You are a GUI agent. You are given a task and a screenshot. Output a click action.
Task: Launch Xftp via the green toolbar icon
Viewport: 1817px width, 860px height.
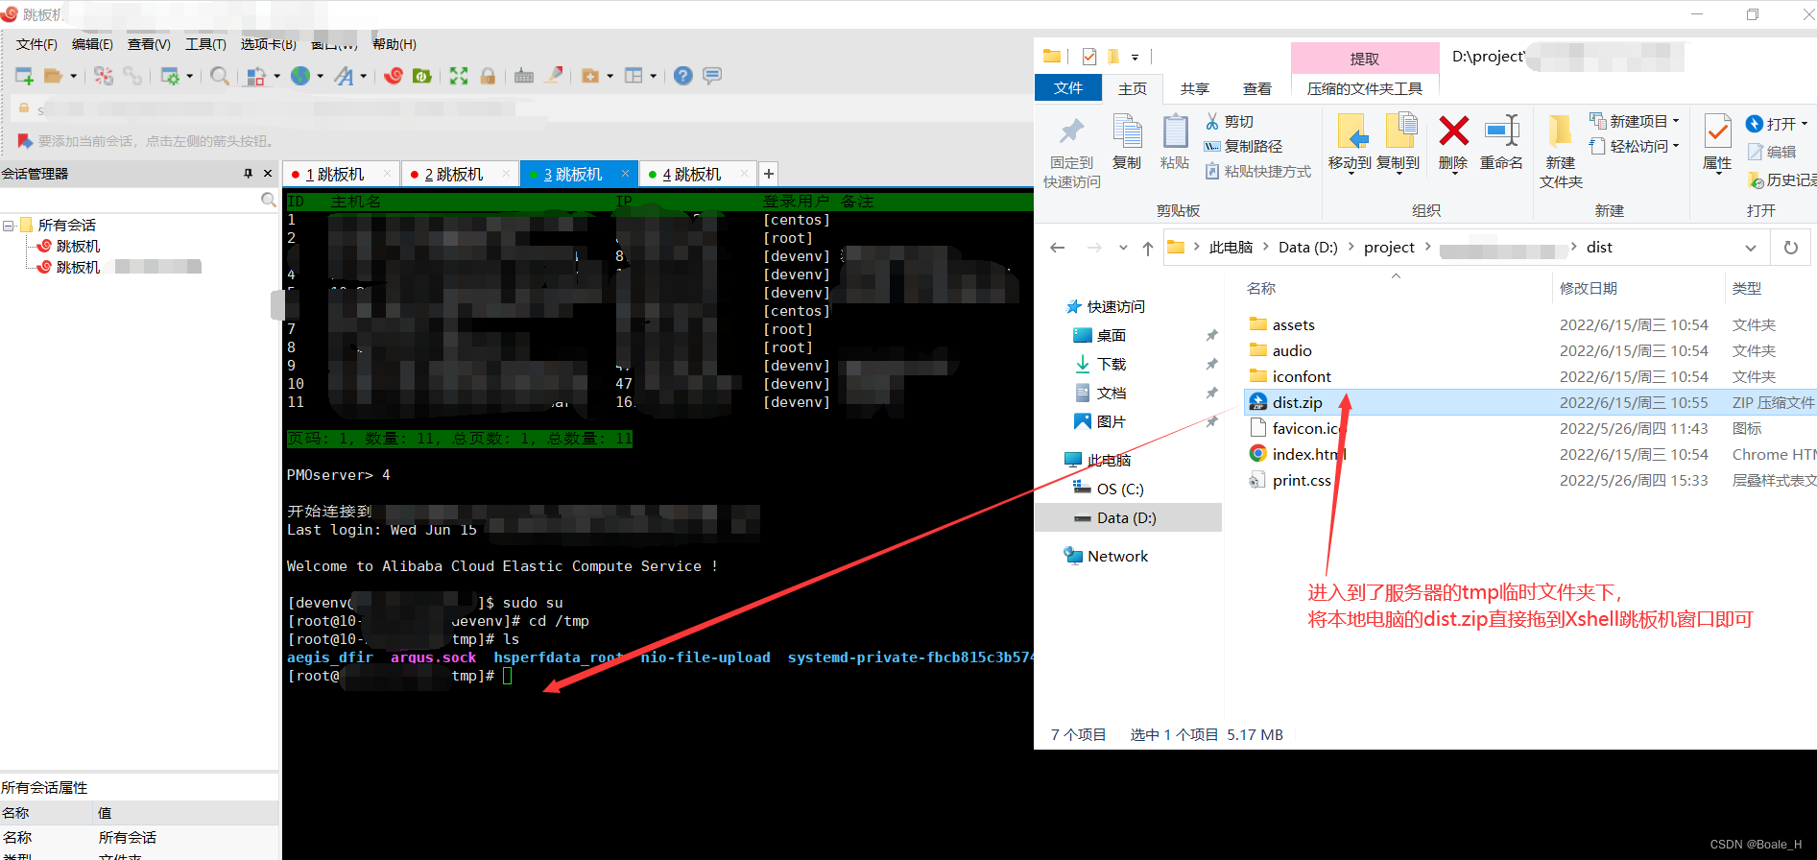click(x=421, y=76)
